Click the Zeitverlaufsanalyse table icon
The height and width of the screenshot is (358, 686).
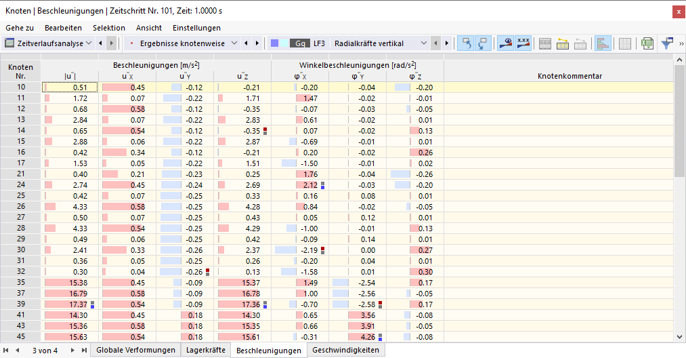point(9,43)
